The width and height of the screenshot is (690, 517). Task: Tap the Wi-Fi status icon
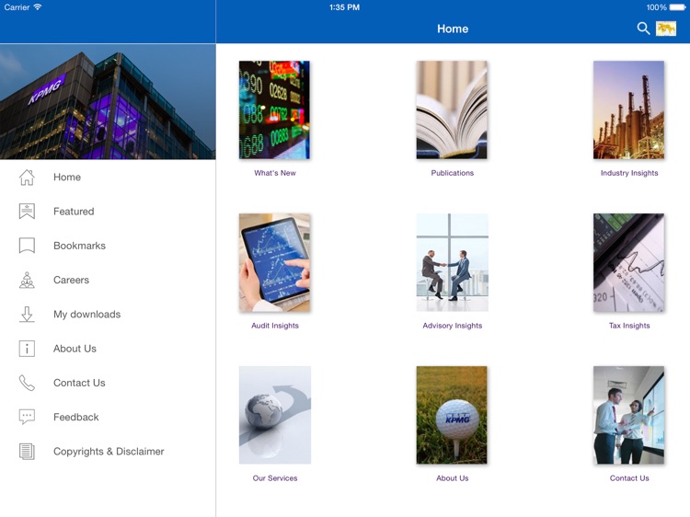(x=38, y=7)
